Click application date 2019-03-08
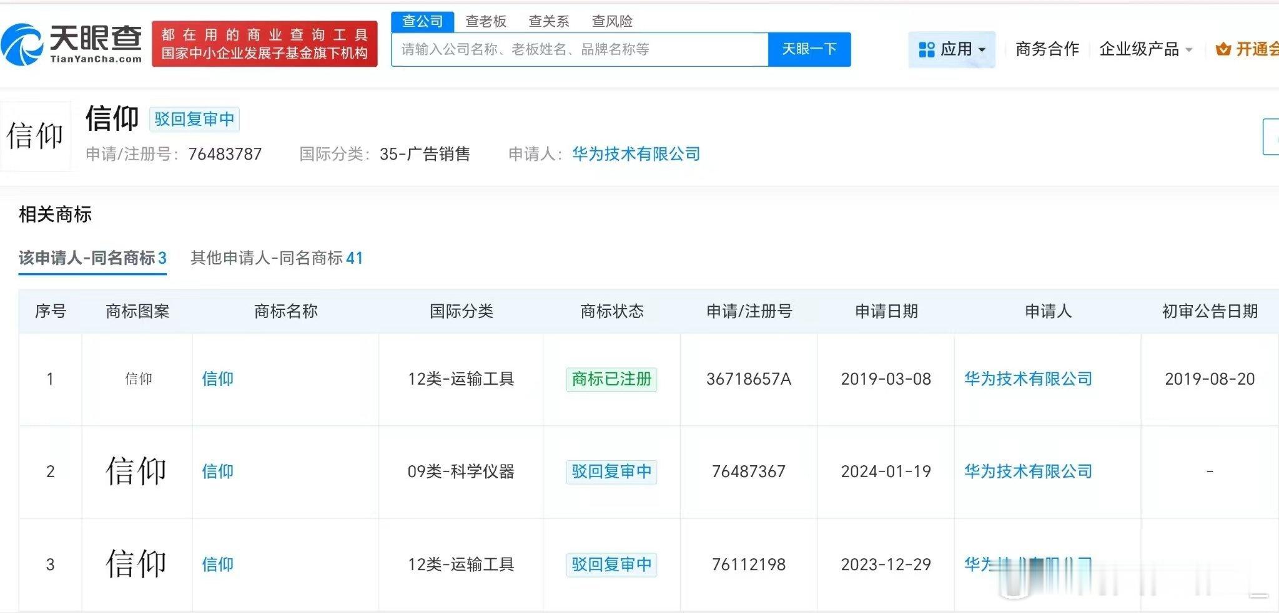Viewport: 1279px width, 613px height. (886, 379)
